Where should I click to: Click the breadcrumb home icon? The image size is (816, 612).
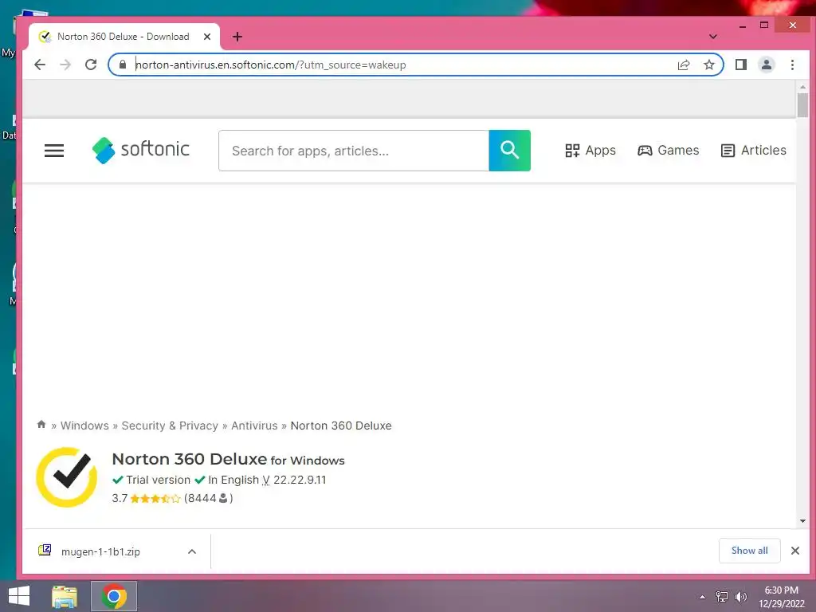coord(41,425)
